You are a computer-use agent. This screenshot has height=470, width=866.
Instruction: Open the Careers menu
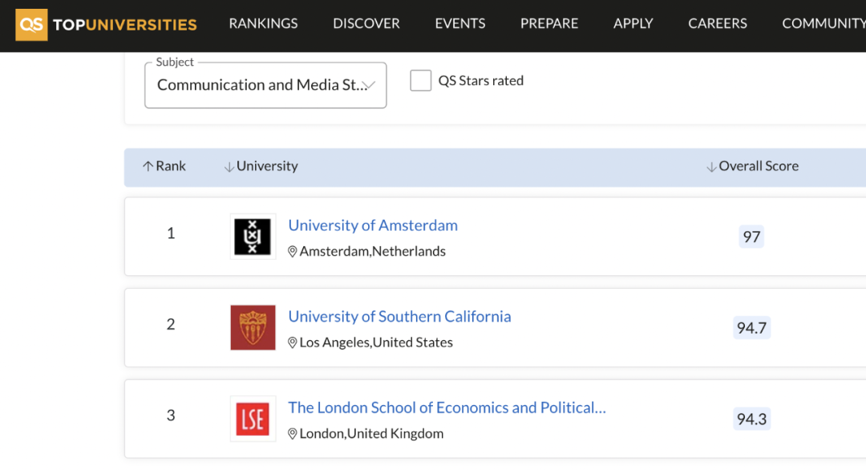[718, 23]
